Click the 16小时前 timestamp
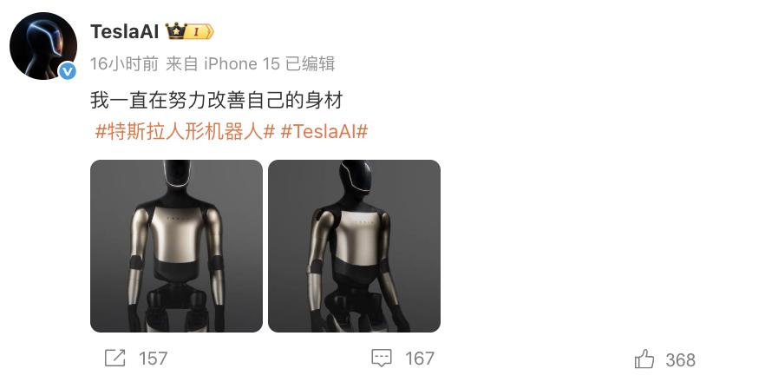The height and width of the screenshot is (382, 765). pos(124,64)
